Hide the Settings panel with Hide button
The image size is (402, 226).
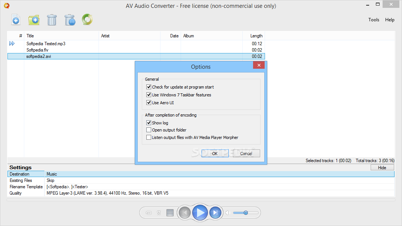382,167
